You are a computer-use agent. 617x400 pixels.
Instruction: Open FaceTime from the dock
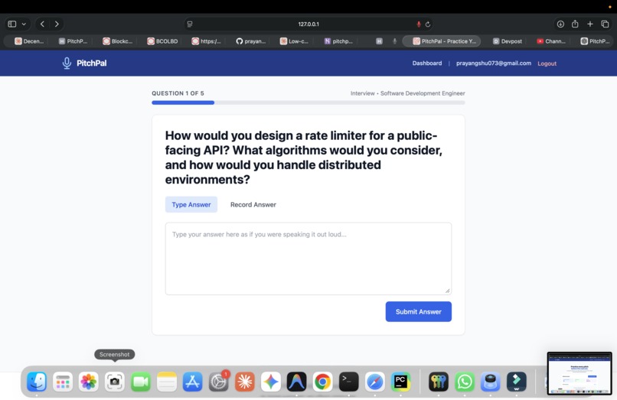pos(141,382)
